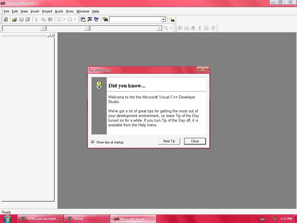Click the keyboard icon in system tray
This screenshot has height=223, width=297.
[263, 219]
